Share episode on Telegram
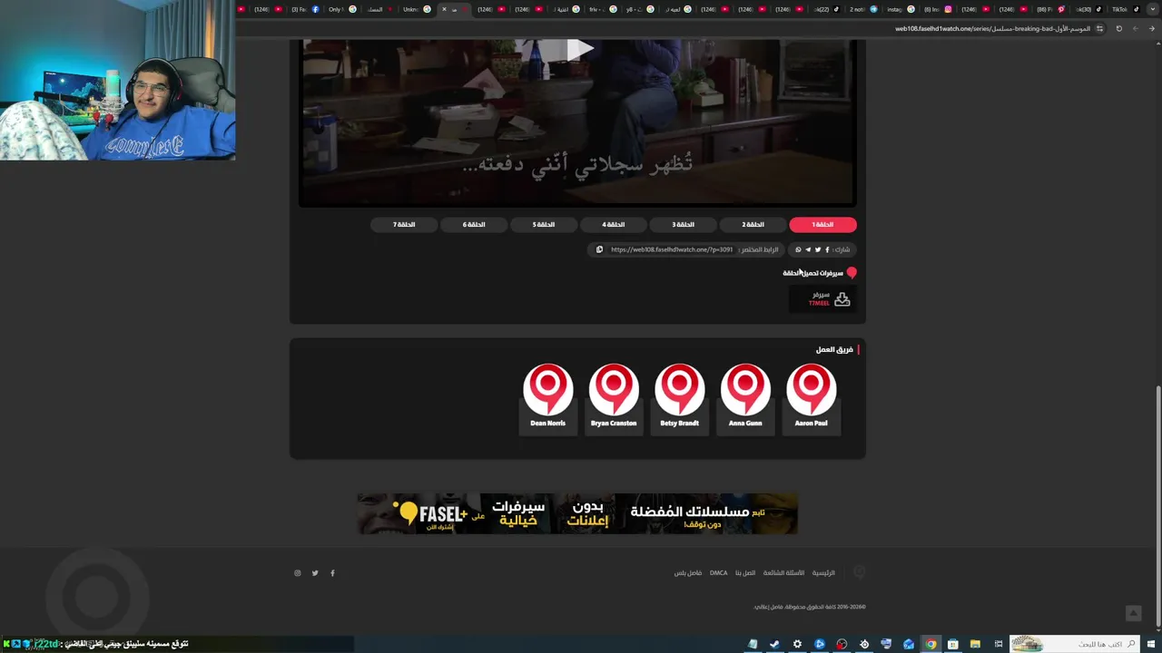 808,249
